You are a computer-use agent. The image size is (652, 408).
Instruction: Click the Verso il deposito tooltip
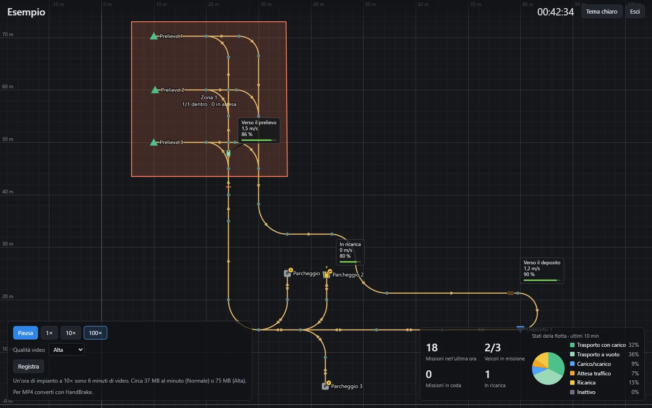click(542, 271)
